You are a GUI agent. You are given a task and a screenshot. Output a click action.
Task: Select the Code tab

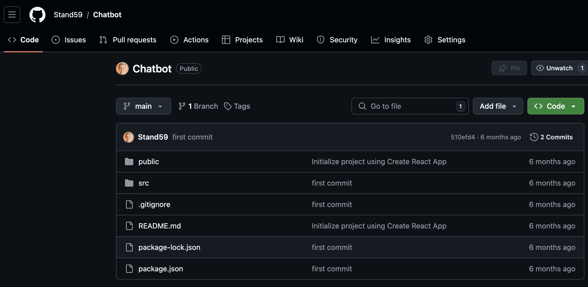pyautogui.click(x=23, y=40)
